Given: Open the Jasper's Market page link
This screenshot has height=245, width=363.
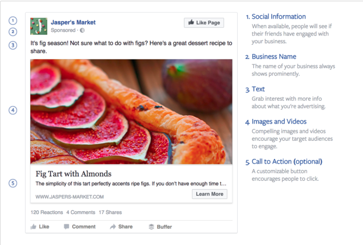Looking at the screenshot, I should coord(73,22).
